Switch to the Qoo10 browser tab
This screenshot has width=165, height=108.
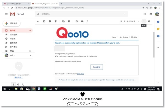pos(16,4)
